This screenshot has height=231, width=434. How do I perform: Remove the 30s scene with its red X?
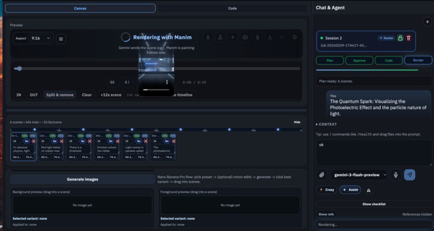[x=117, y=141]
